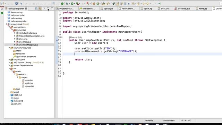The image size is (222, 125).
Task: Select mvnw.cmd file
Action: point(18,101)
